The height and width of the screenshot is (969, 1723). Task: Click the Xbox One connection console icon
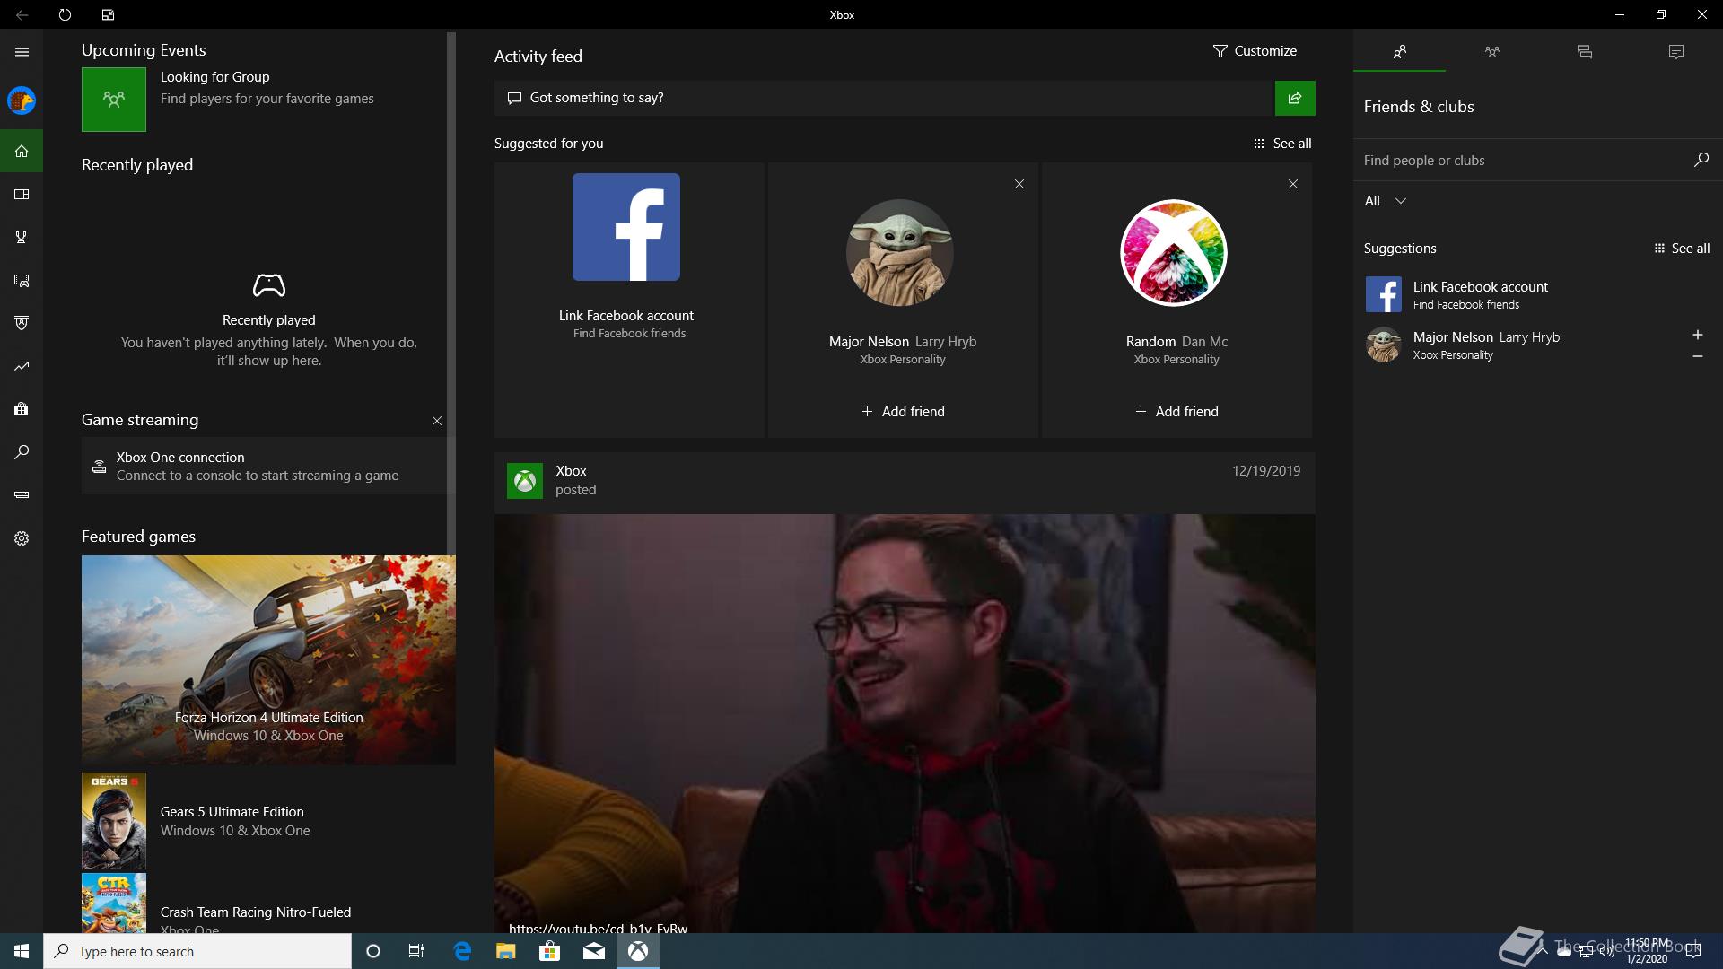[x=100, y=467]
